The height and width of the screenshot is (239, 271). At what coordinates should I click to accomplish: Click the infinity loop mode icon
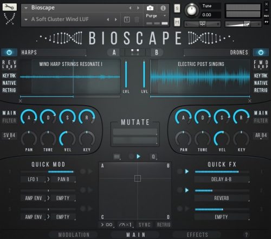107,225
